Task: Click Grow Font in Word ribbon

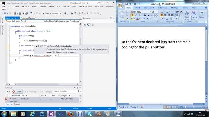Action: point(148,19)
